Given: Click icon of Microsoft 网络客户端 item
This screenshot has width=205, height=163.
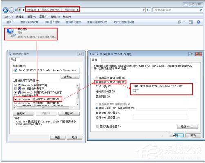Looking at the screenshot, I should click(20, 85).
